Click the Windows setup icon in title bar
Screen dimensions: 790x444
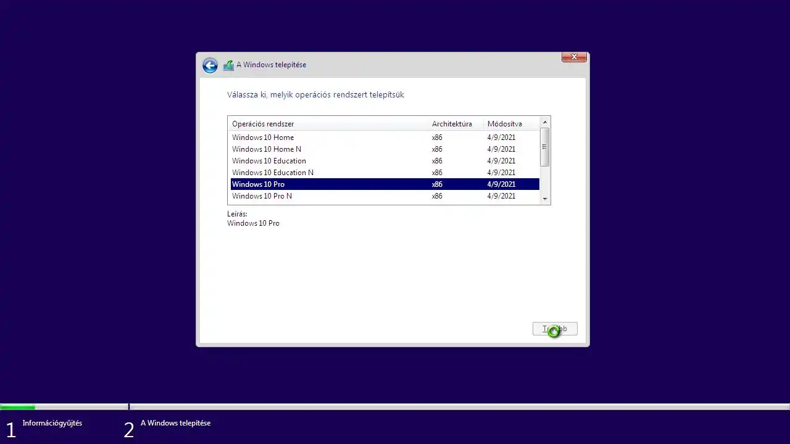point(228,65)
